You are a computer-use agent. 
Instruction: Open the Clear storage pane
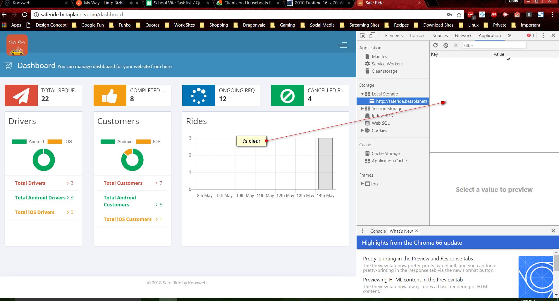tap(384, 71)
